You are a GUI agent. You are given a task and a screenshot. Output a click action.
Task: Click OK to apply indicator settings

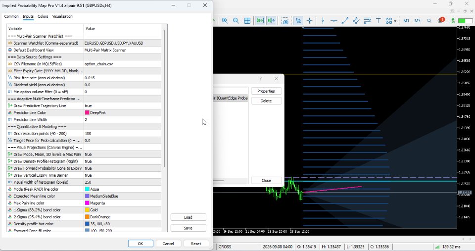[x=141, y=244]
